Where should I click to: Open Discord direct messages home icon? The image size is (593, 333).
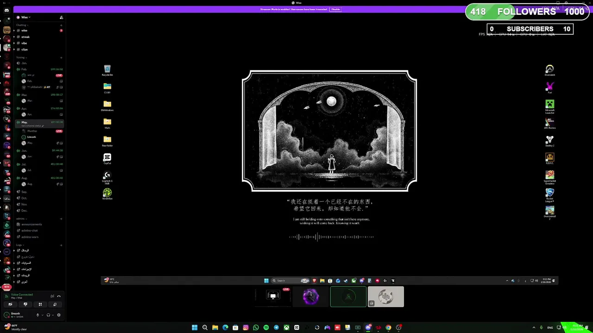coord(6,10)
